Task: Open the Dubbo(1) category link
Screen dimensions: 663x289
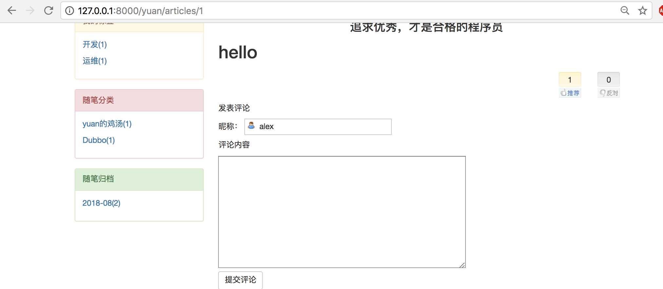Action: pyautogui.click(x=99, y=140)
